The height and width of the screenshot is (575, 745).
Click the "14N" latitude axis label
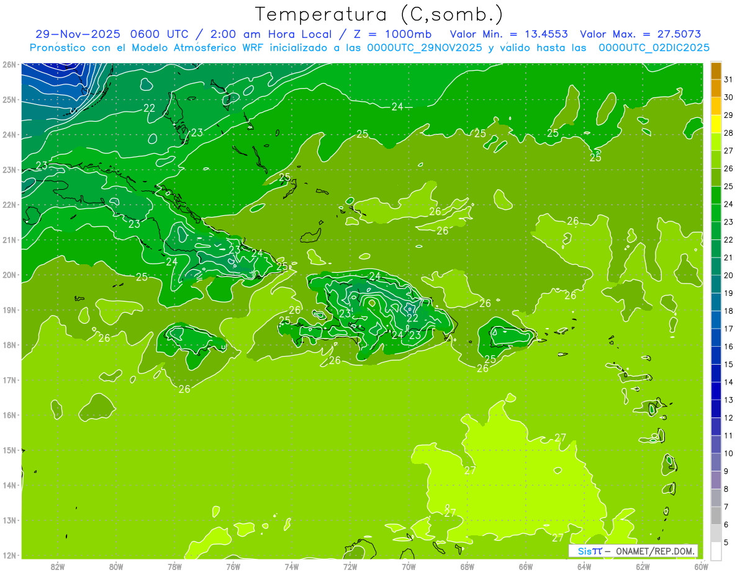point(9,485)
